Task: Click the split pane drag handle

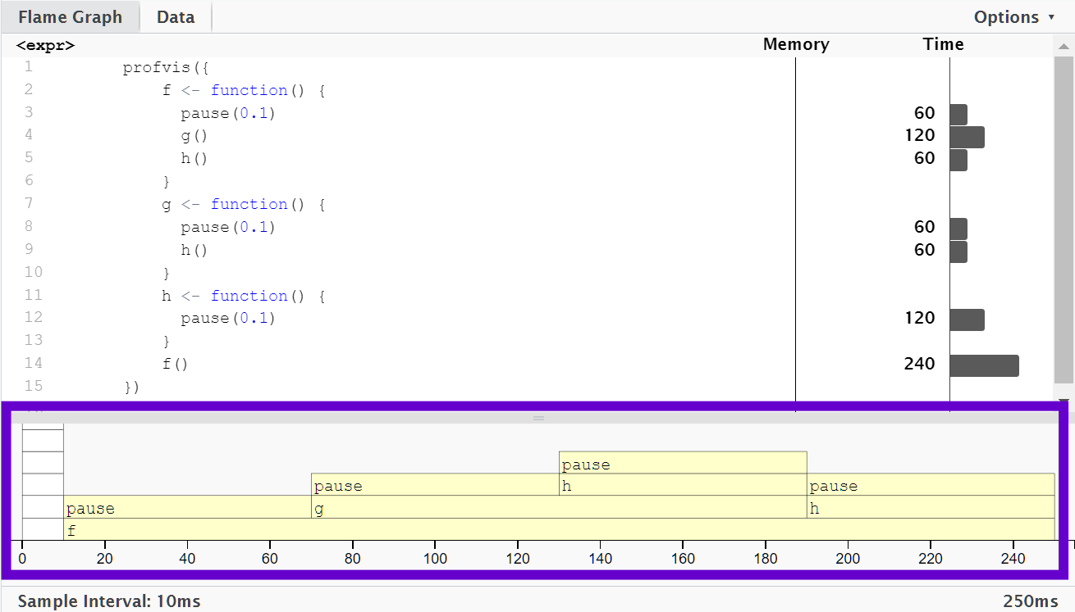Action: [538, 418]
